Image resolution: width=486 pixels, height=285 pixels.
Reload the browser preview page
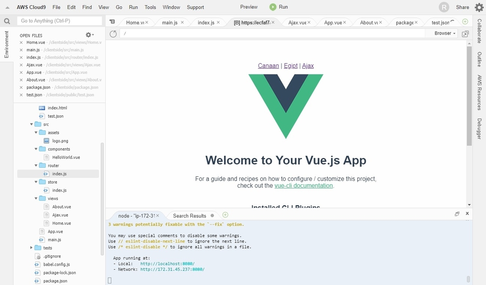click(113, 34)
